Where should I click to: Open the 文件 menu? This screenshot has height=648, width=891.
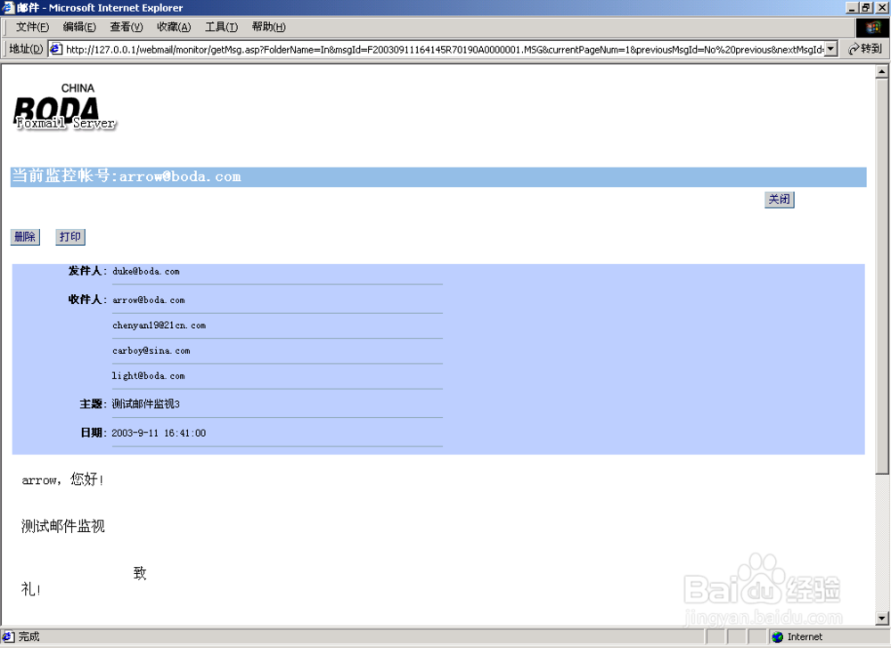[31, 27]
